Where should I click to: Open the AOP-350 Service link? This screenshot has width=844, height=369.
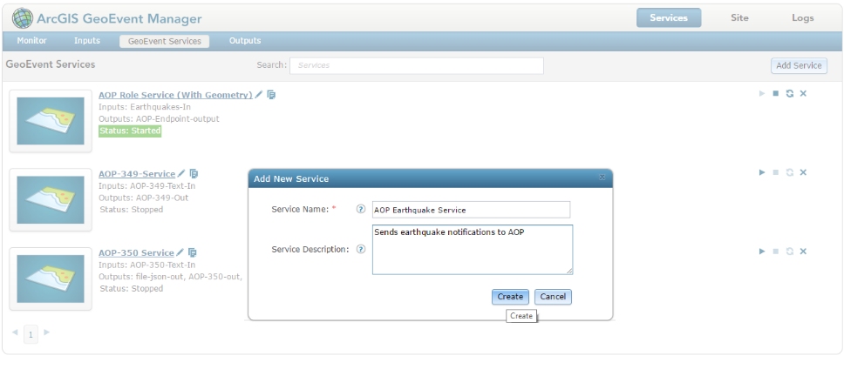[x=136, y=253]
